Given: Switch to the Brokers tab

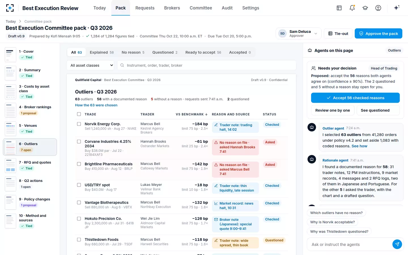Looking at the screenshot, I should pos(172,8).
